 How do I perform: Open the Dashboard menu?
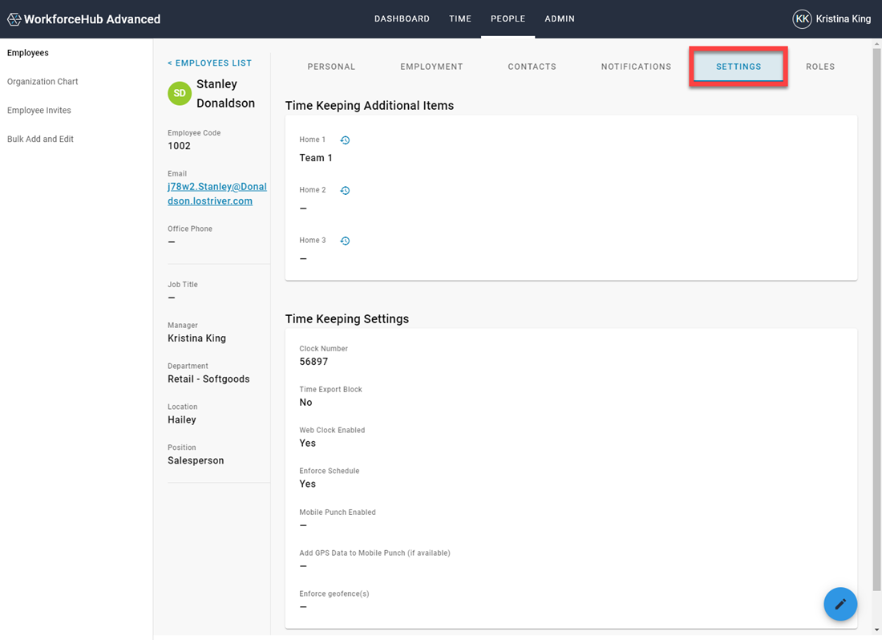402,18
